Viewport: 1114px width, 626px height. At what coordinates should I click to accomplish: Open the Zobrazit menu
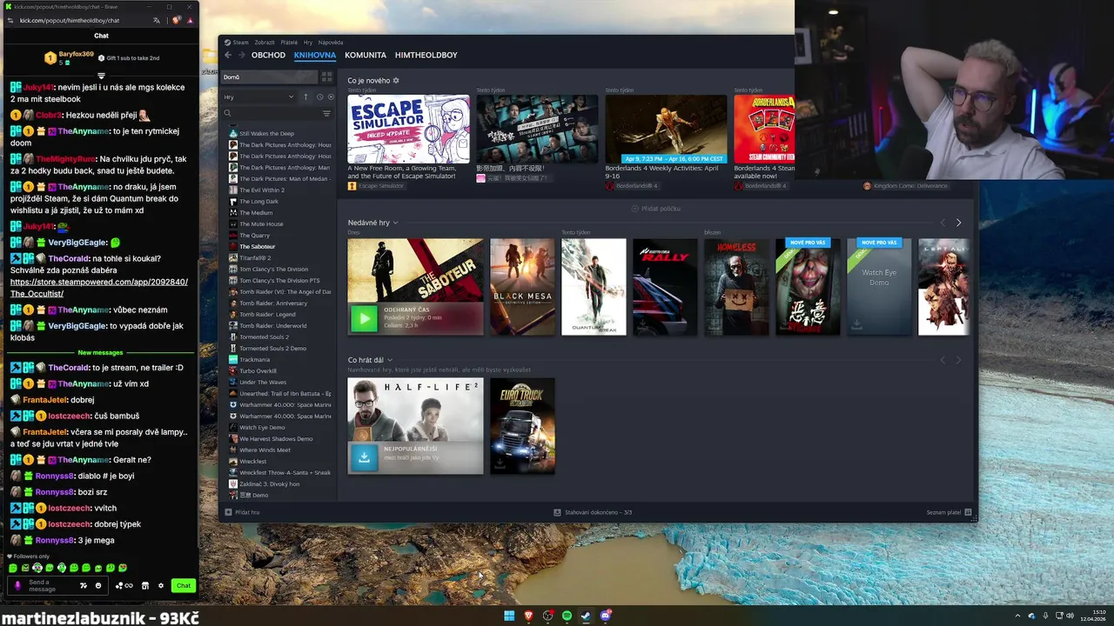point(265,42)
